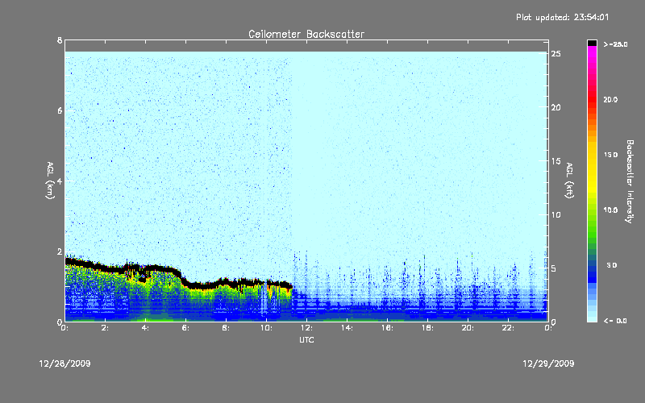
Task: Click the "22:" hour tick on time axis
Action: [509, 328]
